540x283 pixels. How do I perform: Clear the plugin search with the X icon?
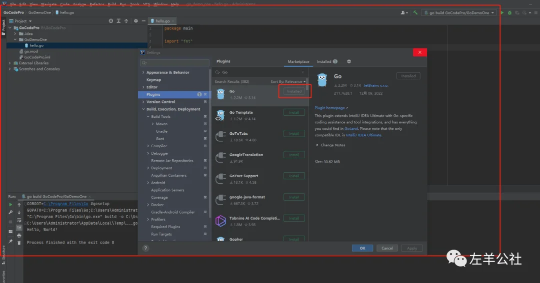[302, 72]
